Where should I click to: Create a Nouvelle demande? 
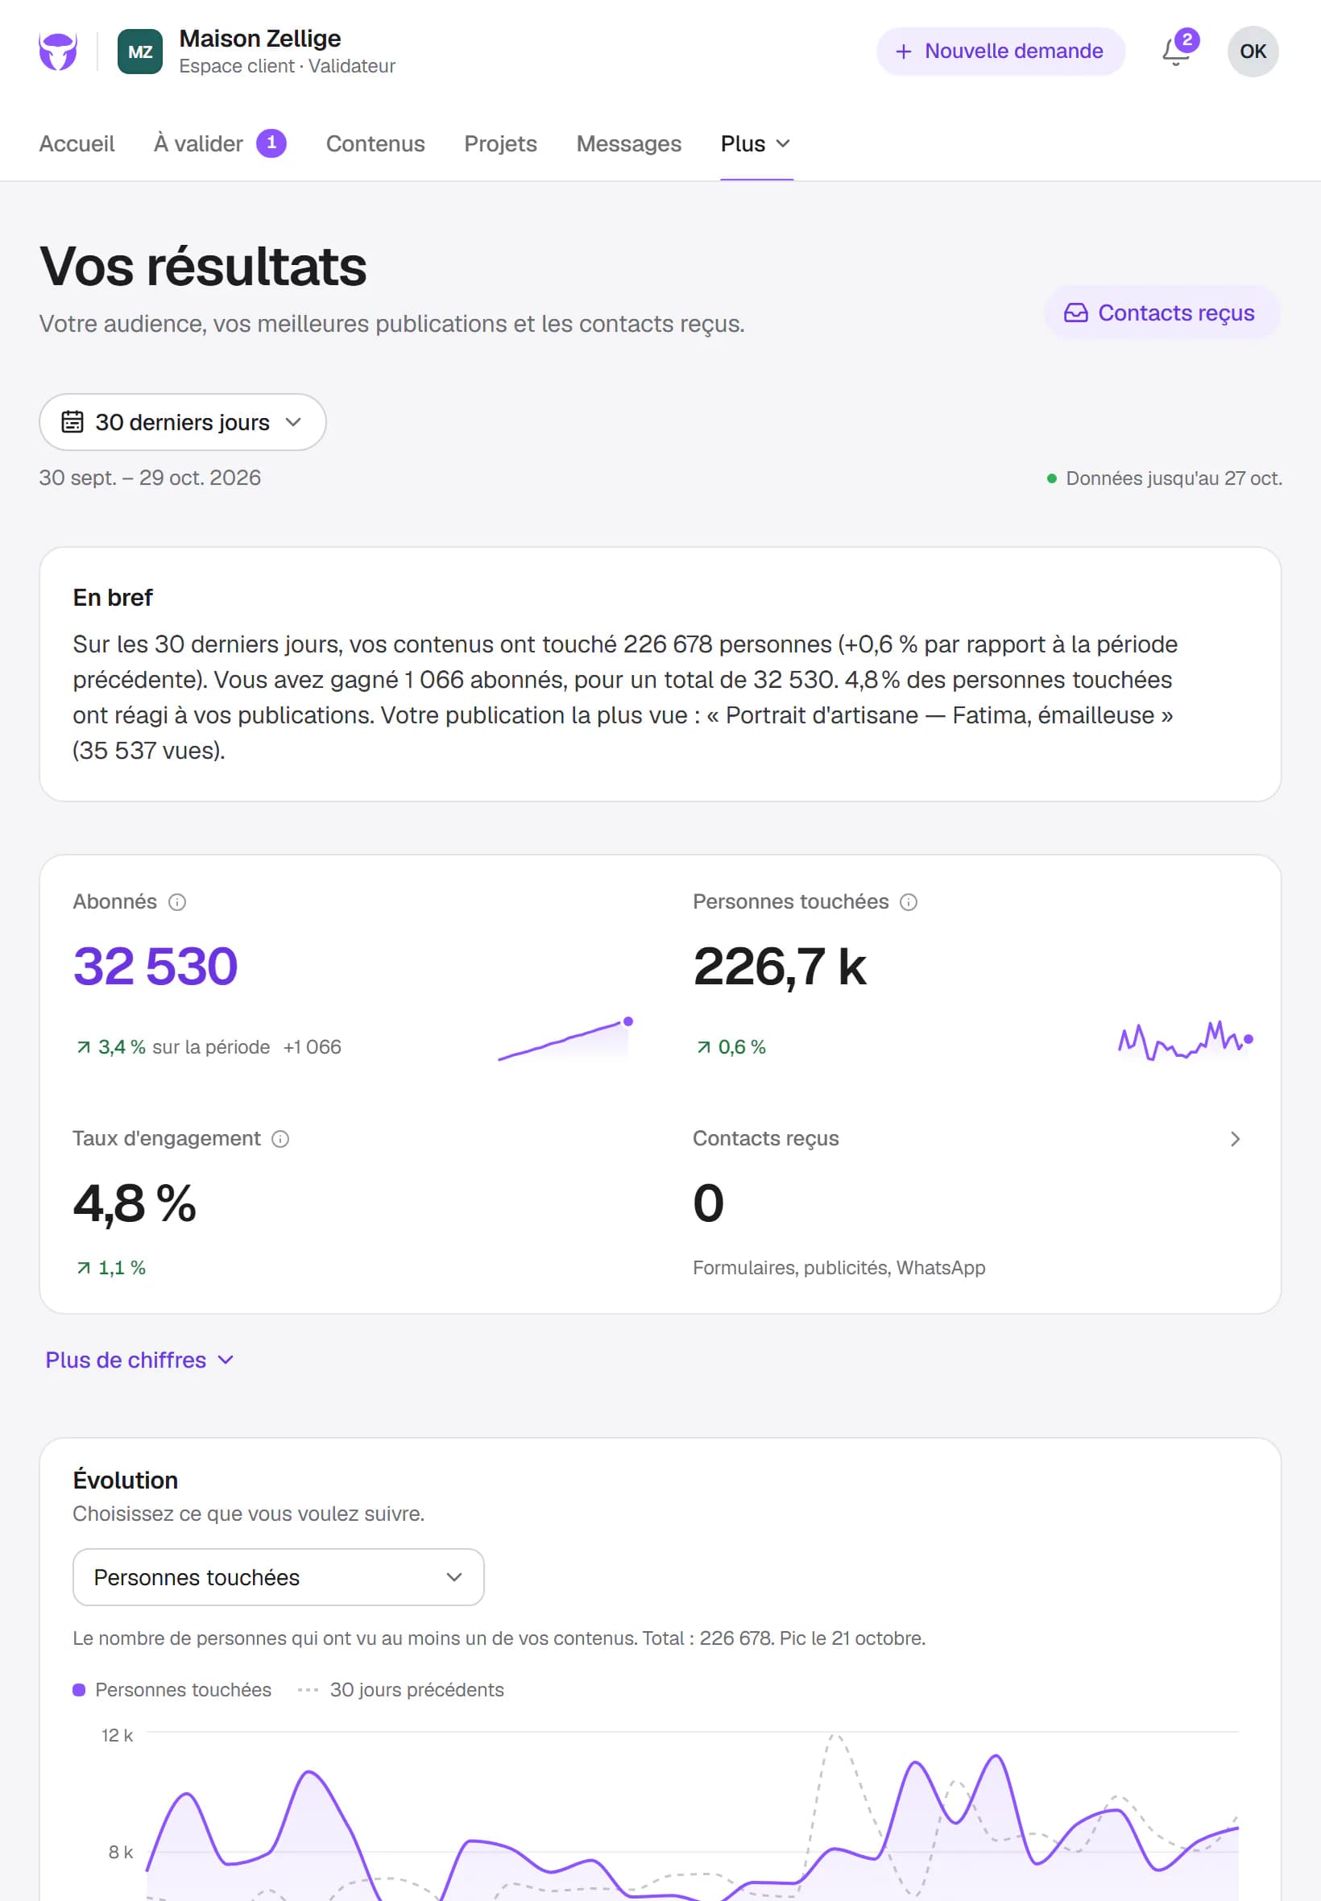coord(1000,52)
